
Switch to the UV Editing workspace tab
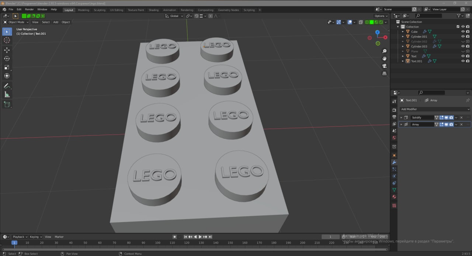click(x=117, y=10)
